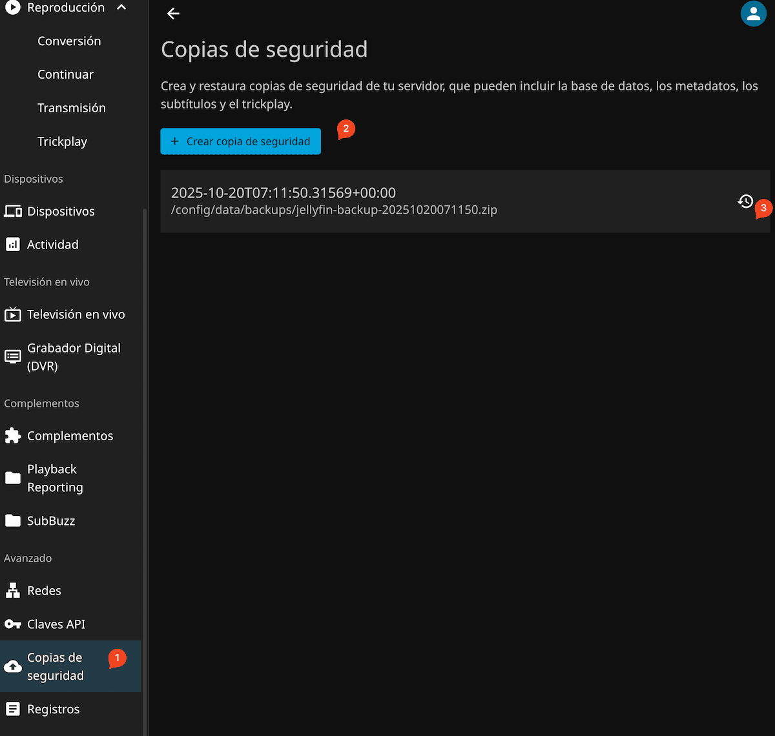Click the Televisión en vivo TV icon
The height and width of the screenshot is (736, 775).
point(13,314)
